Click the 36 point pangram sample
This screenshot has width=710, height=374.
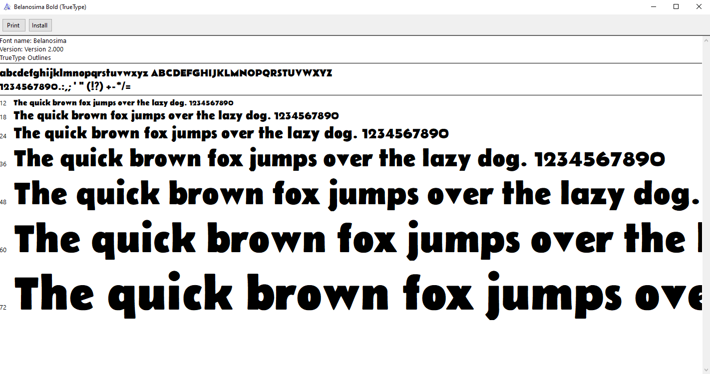pyautogui.click(x=340, y=159)
